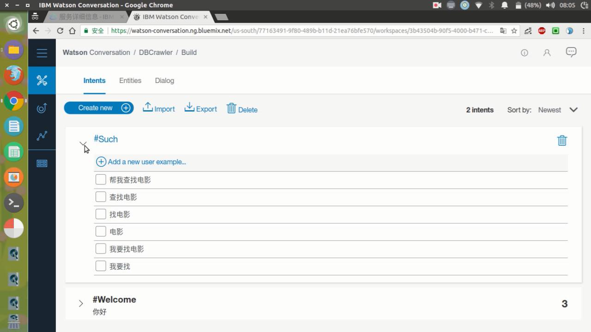
Task: Open the #Welcome intent title
Action: tap(115, 299)
